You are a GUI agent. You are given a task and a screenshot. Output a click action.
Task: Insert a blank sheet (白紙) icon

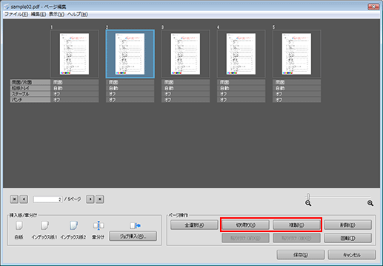coord(19,225)
